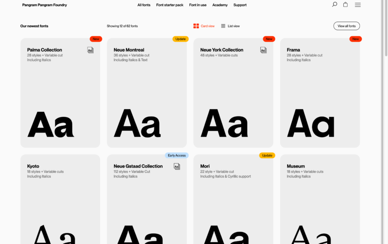This screenshot has height=244, width=388.
Task: Click Neue York Collection Aa specimen preview
Action: (x=224, y=123)
